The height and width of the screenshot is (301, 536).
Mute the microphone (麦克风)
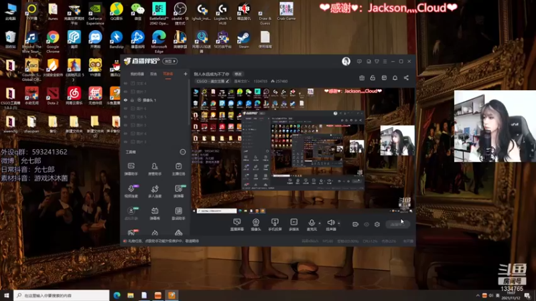pyautogui.click(x=312, y=225)
